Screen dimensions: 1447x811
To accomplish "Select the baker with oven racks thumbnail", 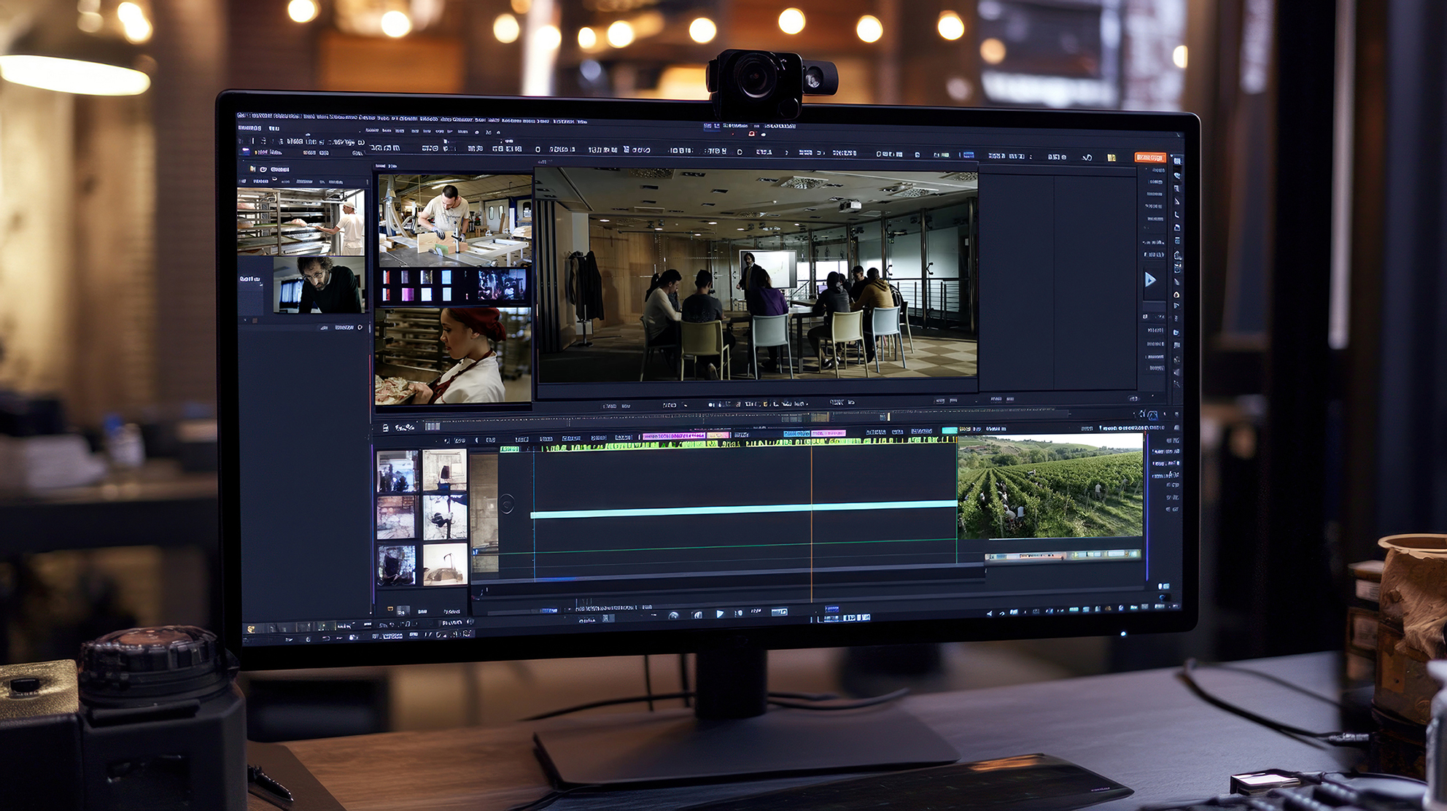I will pyautogui.click(x=301, y=222).
